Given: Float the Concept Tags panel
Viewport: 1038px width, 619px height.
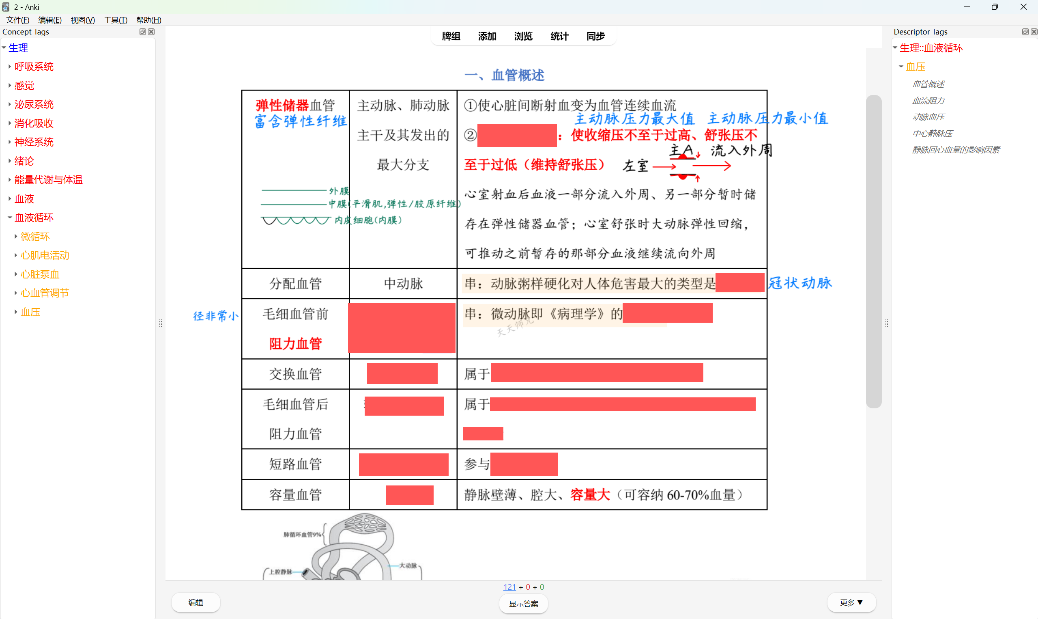Looking at the screenshot, I should click(x=142, y=32).
